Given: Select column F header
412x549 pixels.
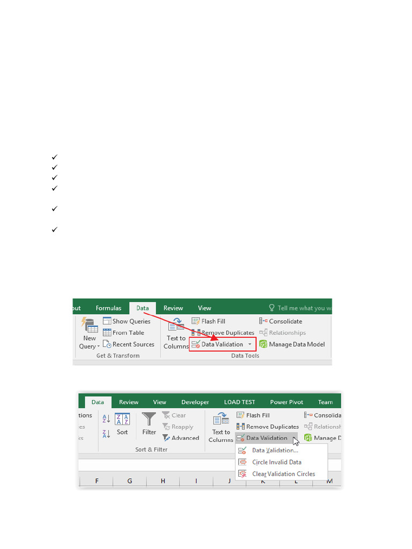Looking at the screenshot, I should pos(97,481).
